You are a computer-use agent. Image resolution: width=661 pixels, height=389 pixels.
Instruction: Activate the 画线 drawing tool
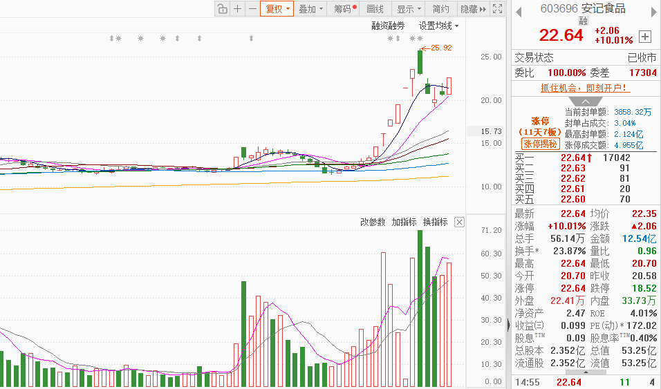pos(375,8)
